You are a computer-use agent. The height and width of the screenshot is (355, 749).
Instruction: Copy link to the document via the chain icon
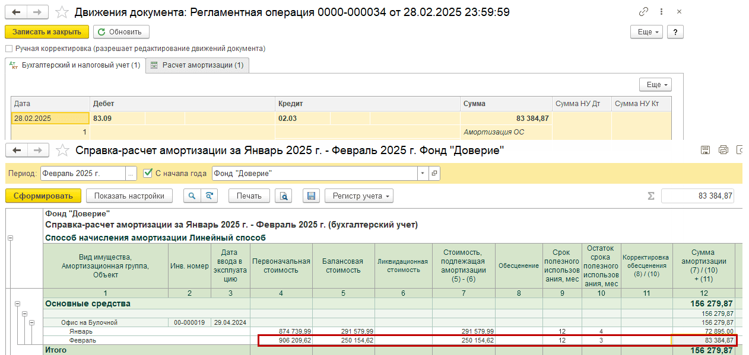click(643, 12)
